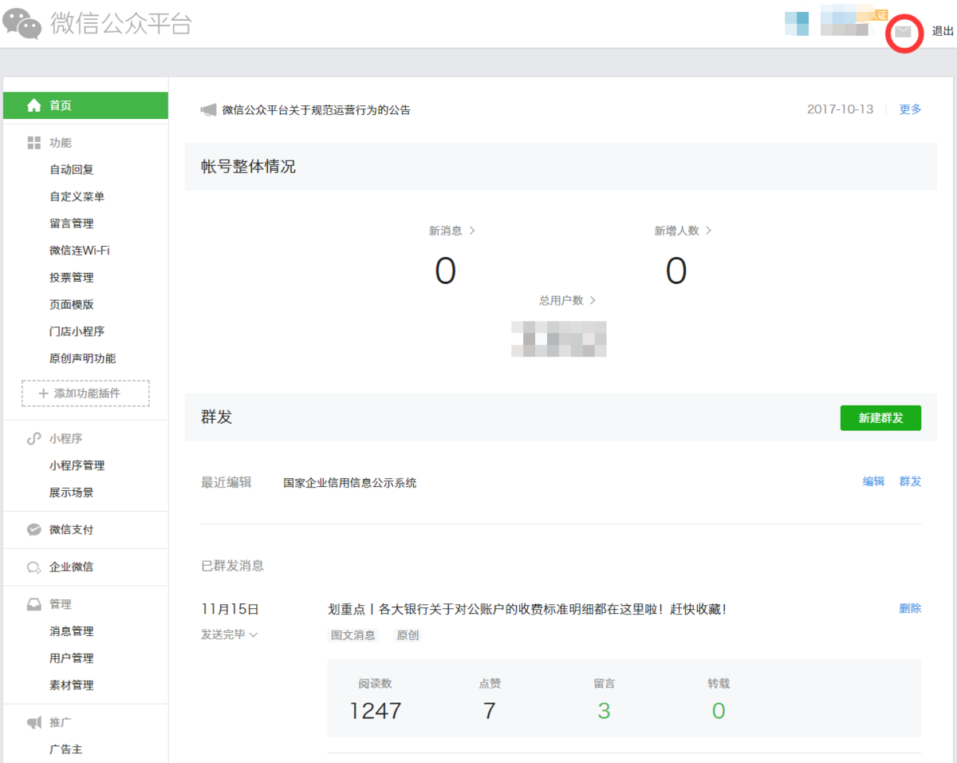Click the 原创 tag label
The image size is (957, 763).
point(408,636)
